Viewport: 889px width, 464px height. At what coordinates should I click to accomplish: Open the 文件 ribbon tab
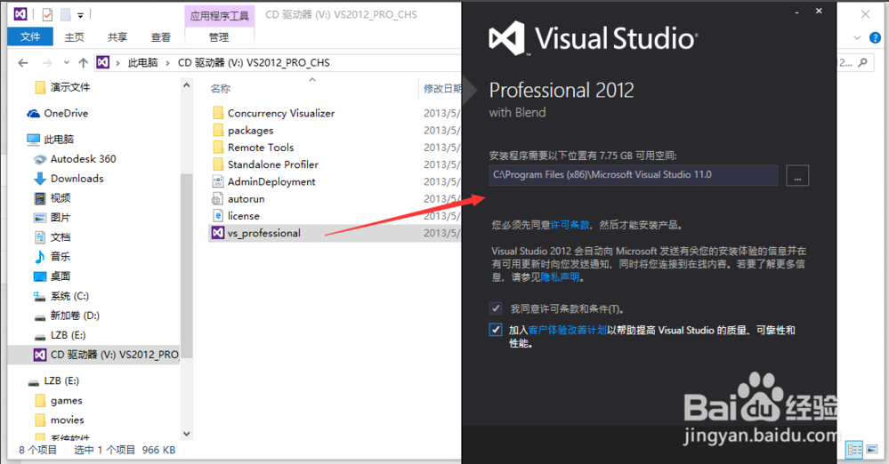30,36
